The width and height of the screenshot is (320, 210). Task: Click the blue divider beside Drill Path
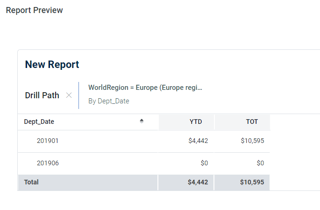point(79,95)
